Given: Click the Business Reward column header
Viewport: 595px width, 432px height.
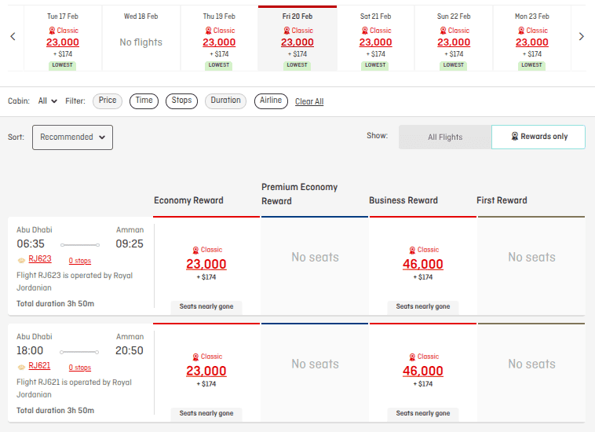Looking at the screenshot, I should (x=403, y=200).
